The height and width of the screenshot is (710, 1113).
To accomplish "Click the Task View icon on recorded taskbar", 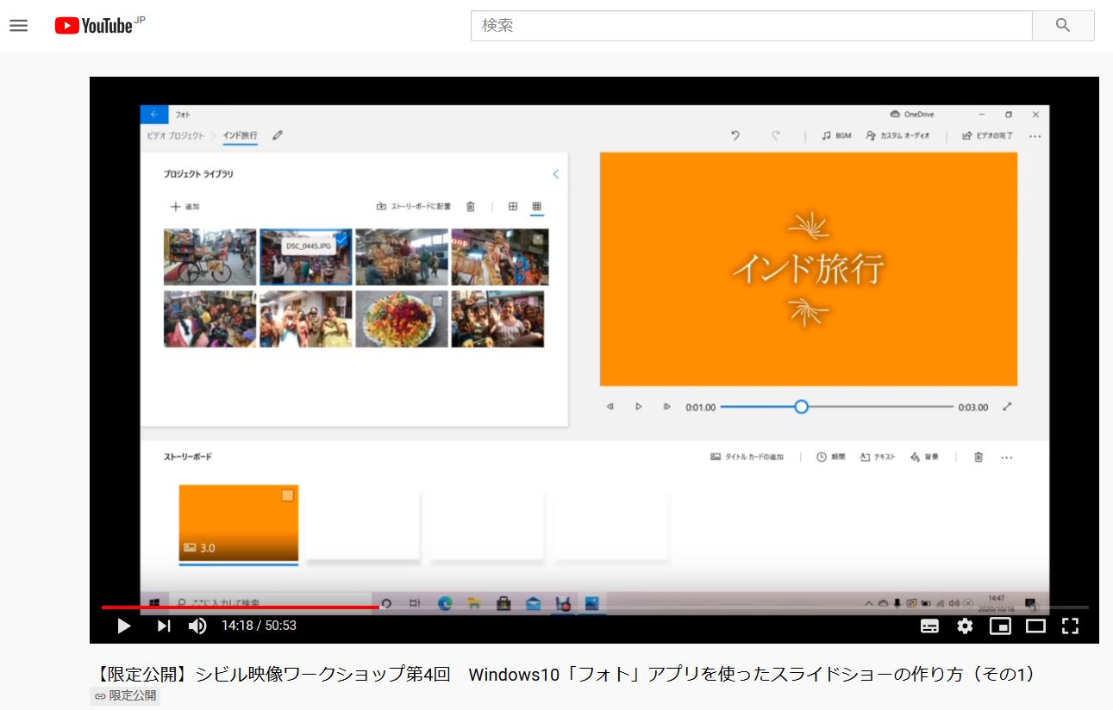I will (x=415, y=603).
